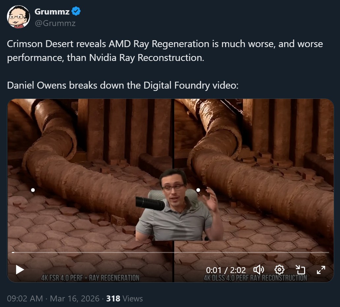Screen dimensions: 340x307
Task: Open the @Grummz handle link
Action: 55,23
